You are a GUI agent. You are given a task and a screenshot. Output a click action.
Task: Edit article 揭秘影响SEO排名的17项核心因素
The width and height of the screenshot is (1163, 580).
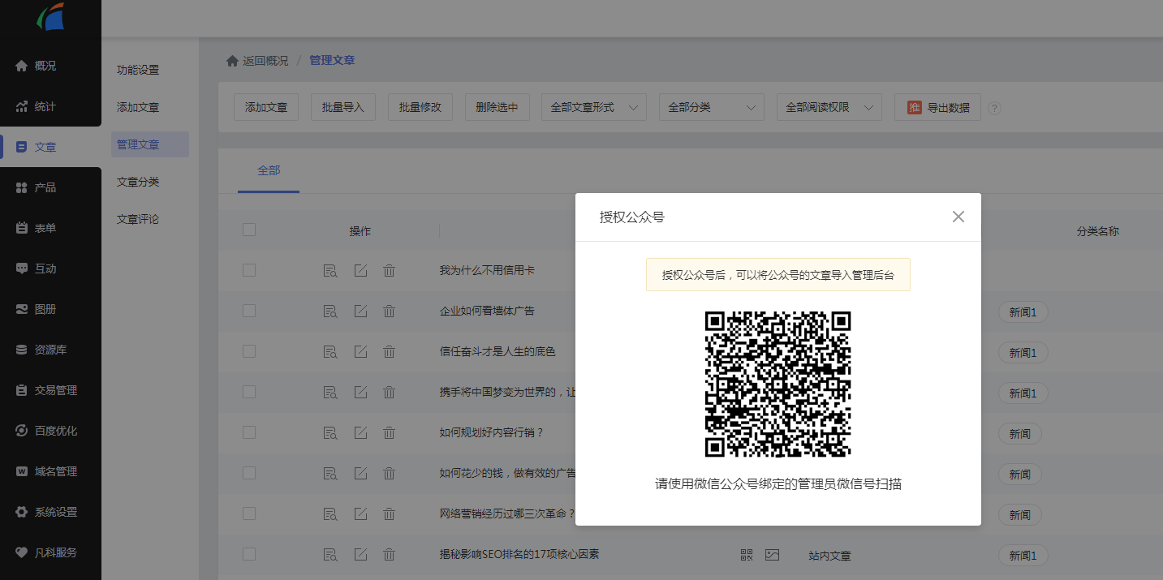point(361,555)
